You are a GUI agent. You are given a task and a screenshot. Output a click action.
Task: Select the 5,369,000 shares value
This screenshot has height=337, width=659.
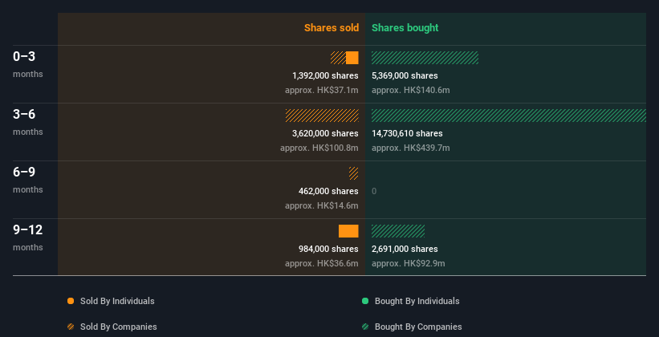[405, 75]
